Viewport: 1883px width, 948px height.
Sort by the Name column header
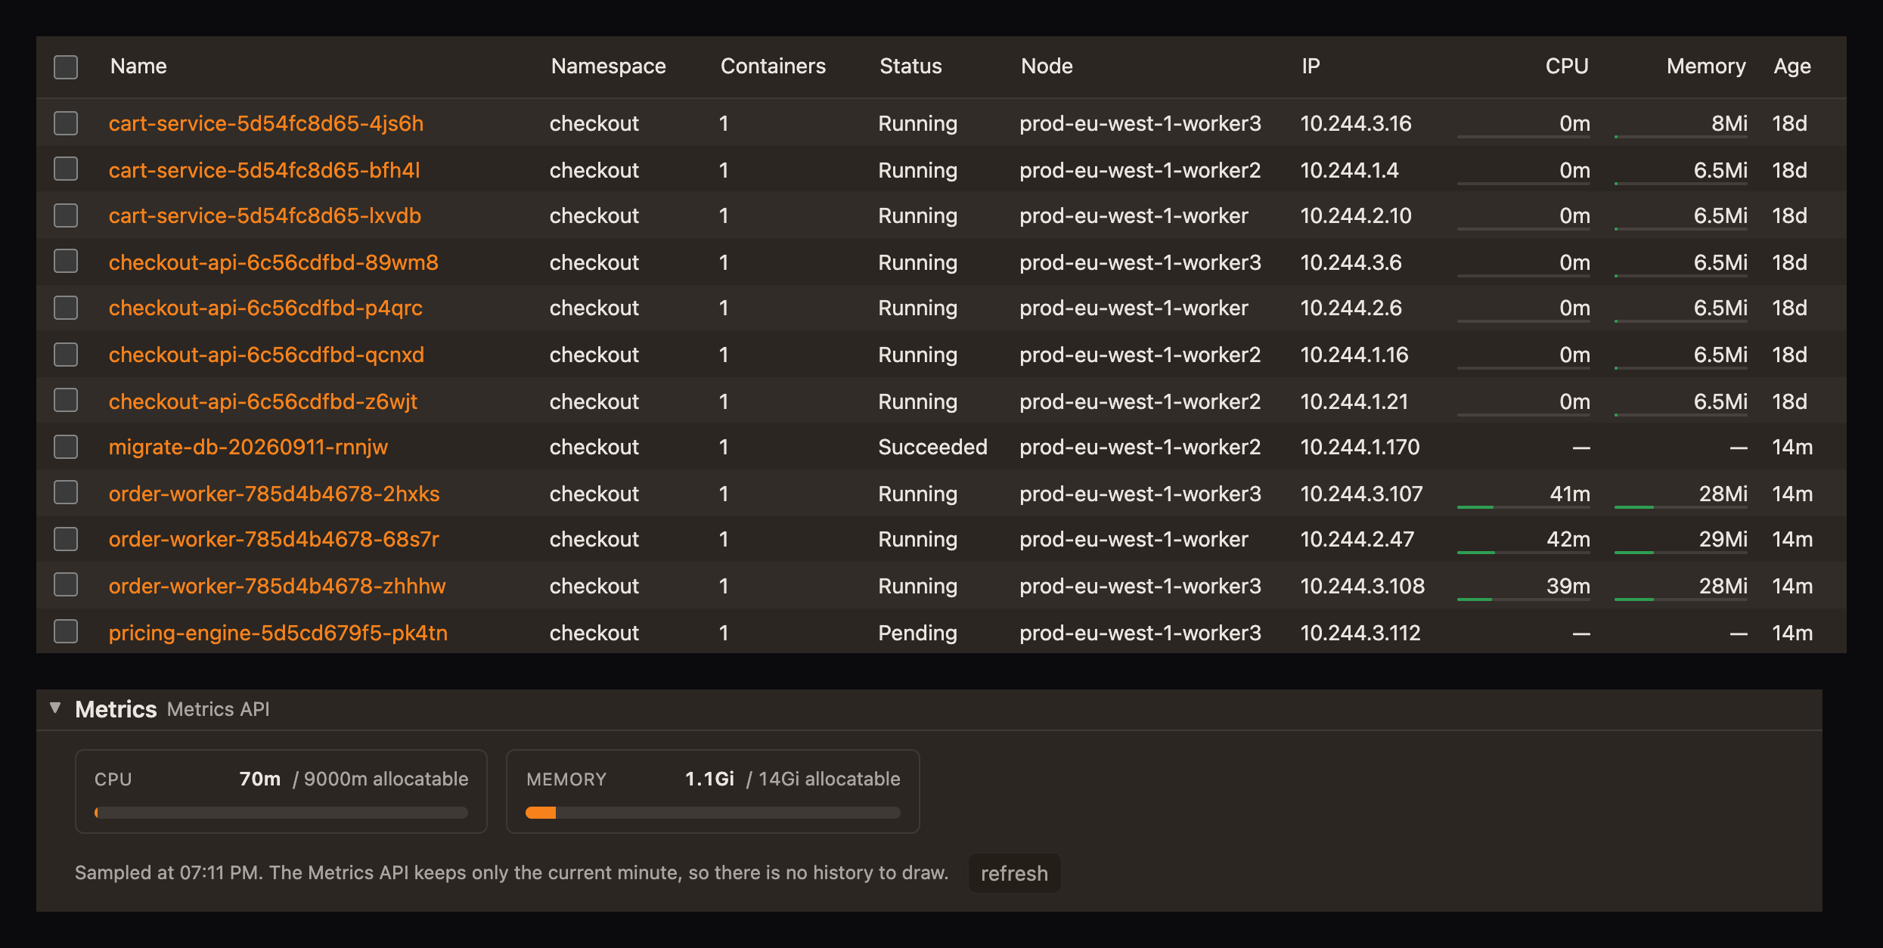138,67
